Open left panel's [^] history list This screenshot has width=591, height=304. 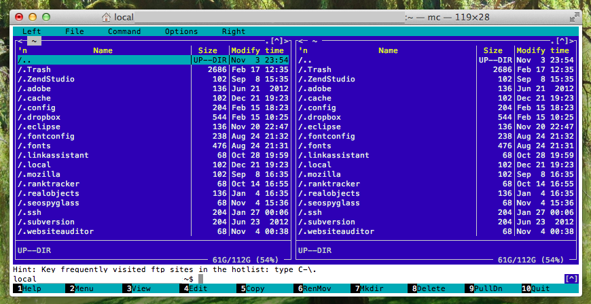pos(277,41)
